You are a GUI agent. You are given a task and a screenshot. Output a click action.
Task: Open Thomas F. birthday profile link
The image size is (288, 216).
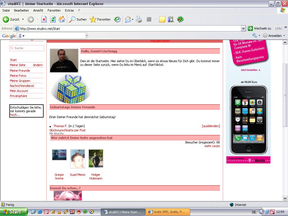coord(60,126)
